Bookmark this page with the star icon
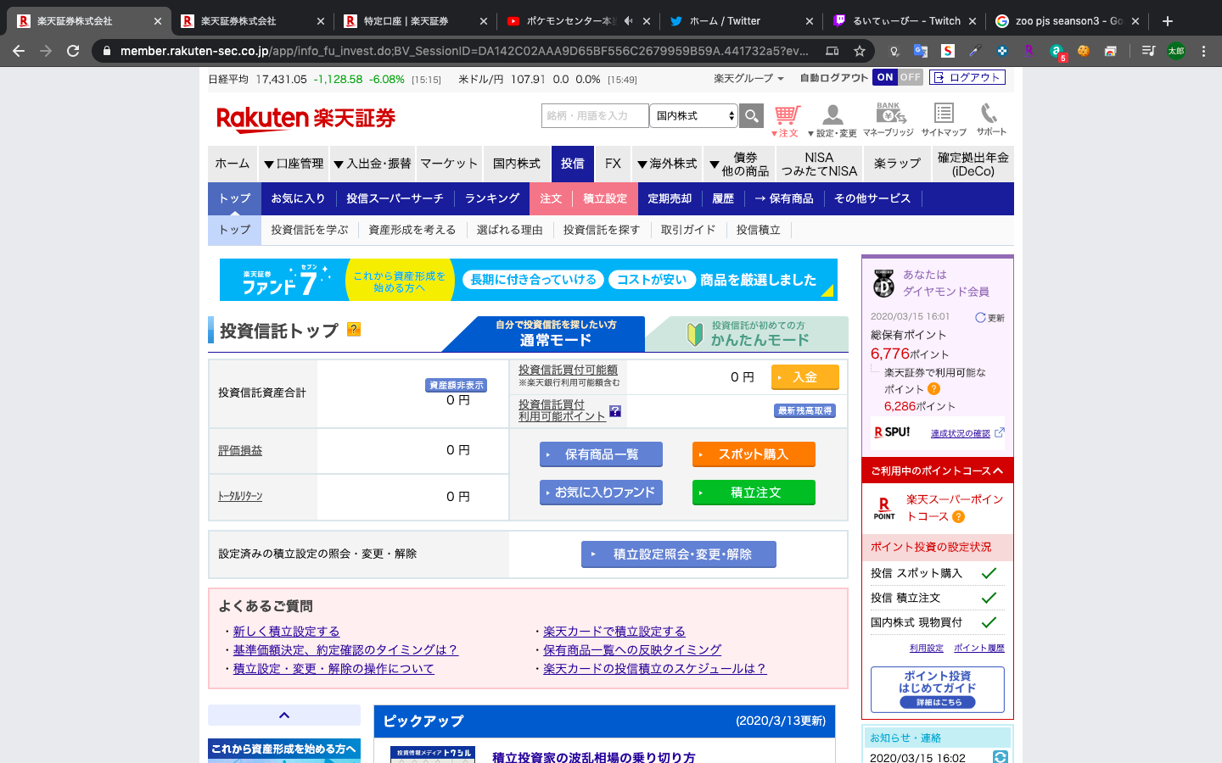 click(860, 51)
